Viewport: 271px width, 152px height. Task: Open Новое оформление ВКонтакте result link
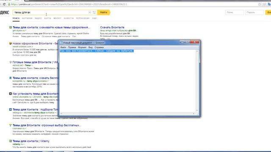[x=35, y=43]
